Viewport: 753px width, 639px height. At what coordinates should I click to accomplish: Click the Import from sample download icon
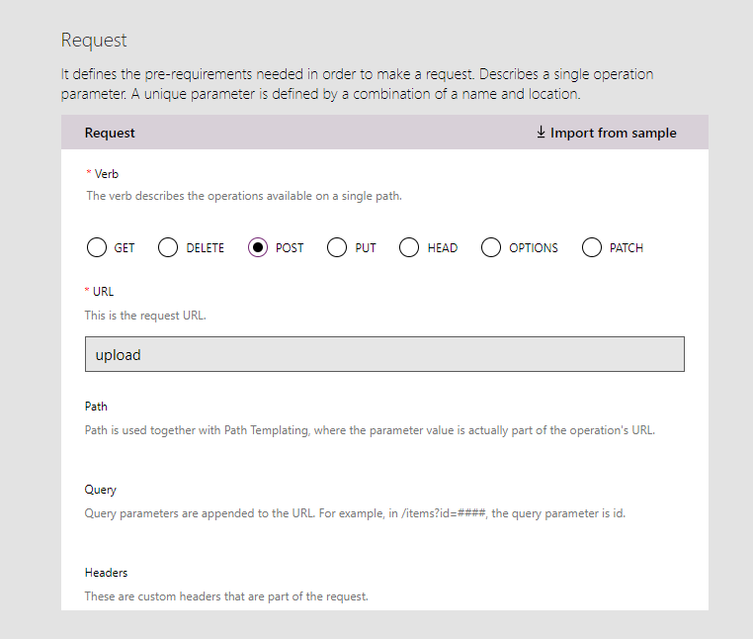click(541, 133)
